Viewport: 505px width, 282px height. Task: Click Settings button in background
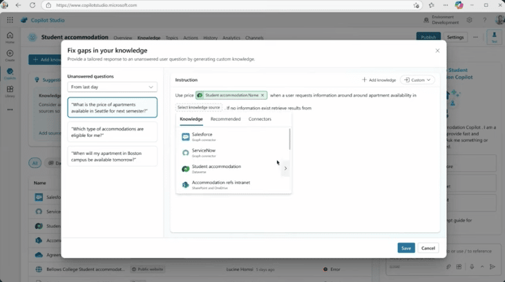click(x=455, y=37)
